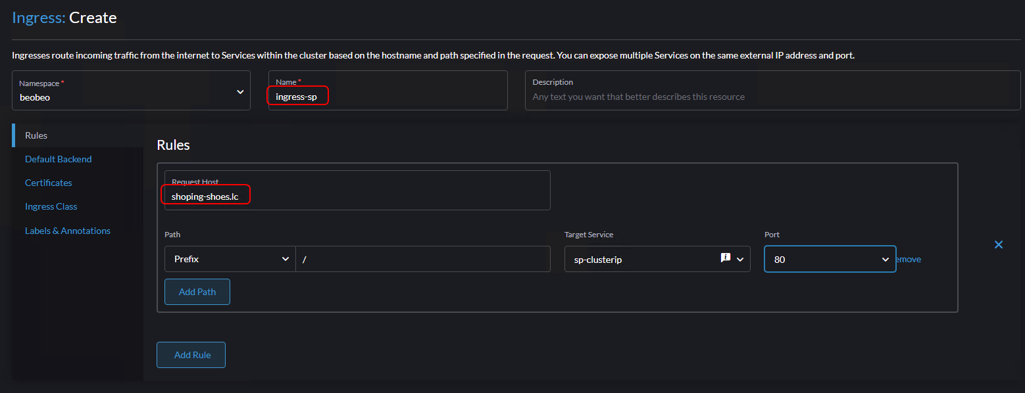Switch to the Default Backend tab

click(x=58, y=159)
